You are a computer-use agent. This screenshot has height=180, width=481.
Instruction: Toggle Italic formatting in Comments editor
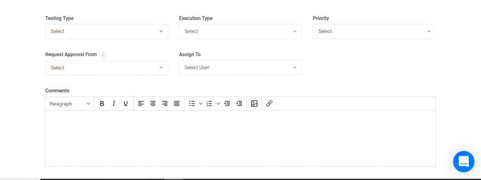114,104
